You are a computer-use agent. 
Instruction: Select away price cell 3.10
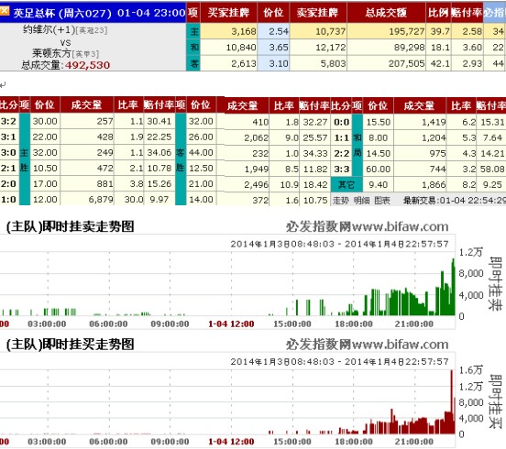coord(278,63)
